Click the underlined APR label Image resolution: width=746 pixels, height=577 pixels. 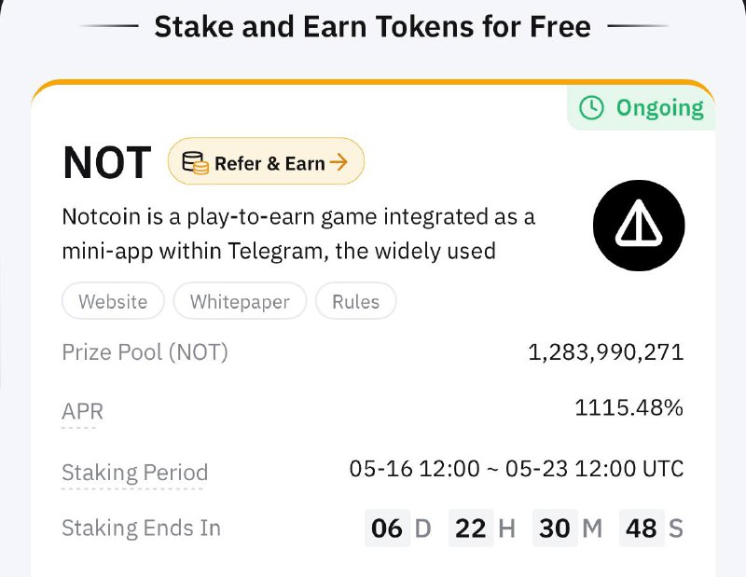pyautogui.click(x=82, y=411)
